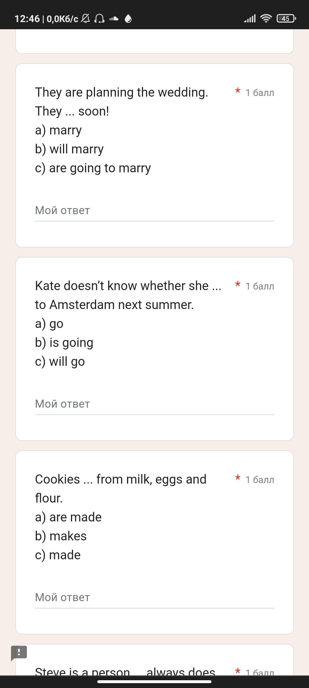Tap the 'Kate doesn't know whether' question text
Viewport: 309px width, 688px height.
point(128,286)
